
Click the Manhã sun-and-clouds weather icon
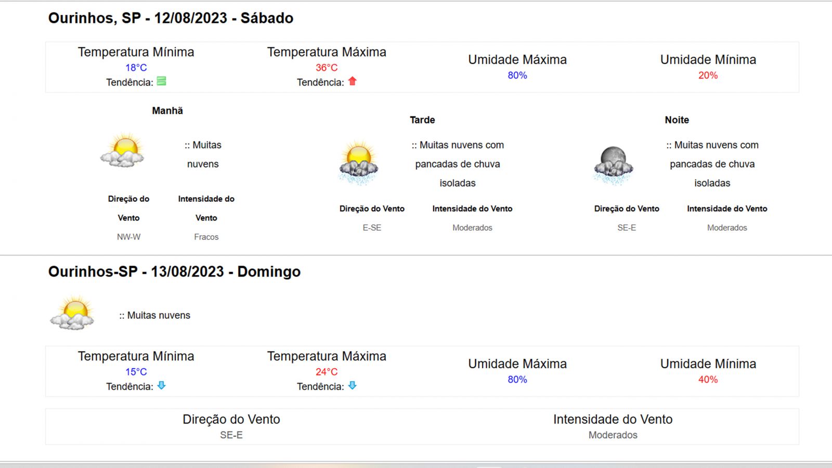(x=123, y=151)
